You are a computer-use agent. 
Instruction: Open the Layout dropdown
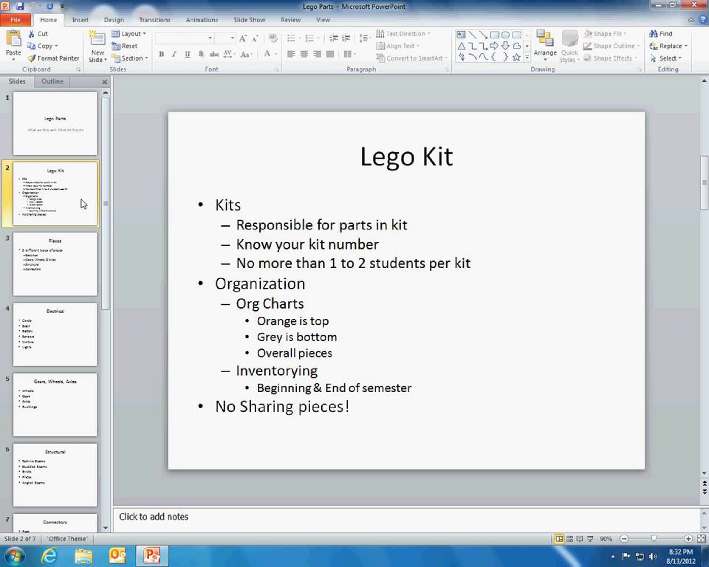coord(129,34)
